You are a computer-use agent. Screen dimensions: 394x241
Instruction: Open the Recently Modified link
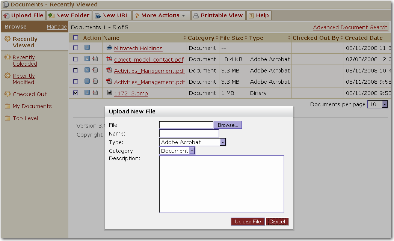pyautogui.click(x=24, y=79)
